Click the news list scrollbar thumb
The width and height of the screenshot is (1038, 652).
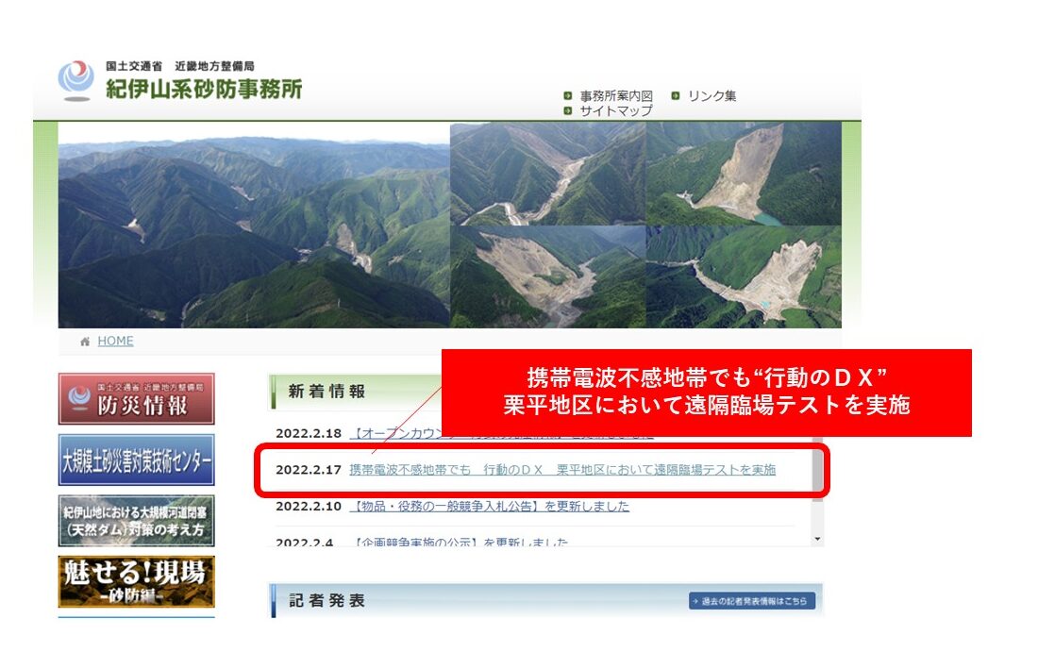click(x=817, y=469)
